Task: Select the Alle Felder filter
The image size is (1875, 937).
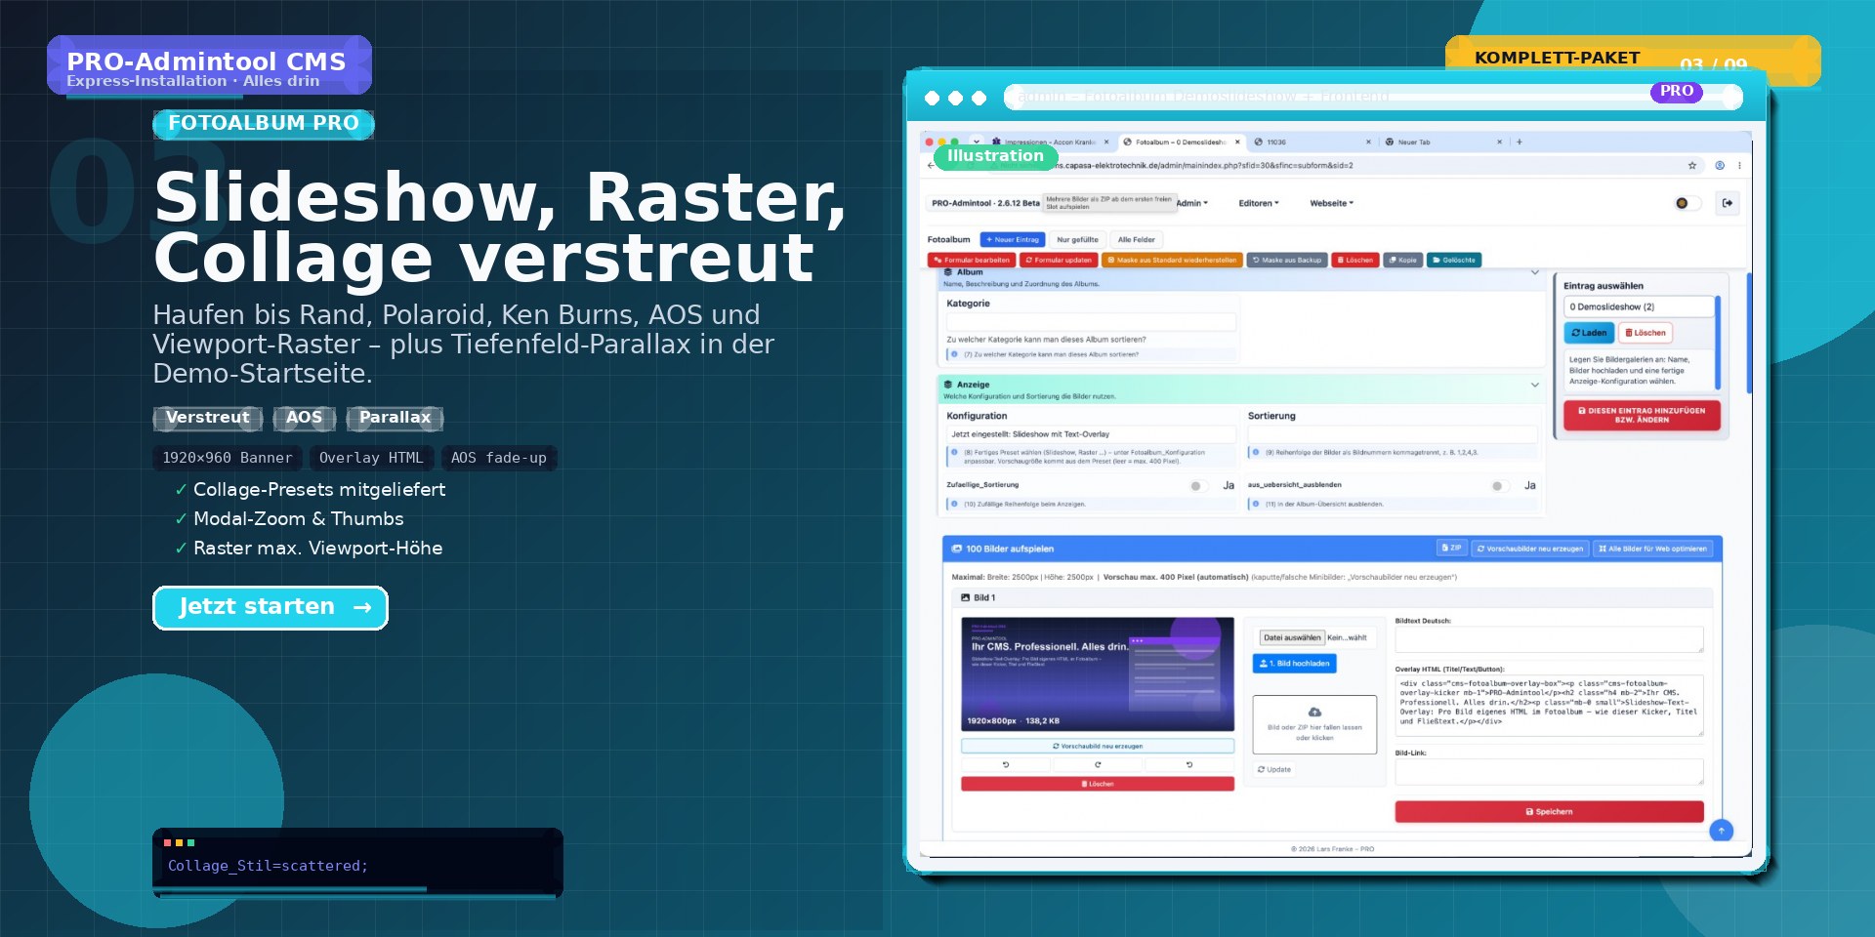Action: point(1136,239)
